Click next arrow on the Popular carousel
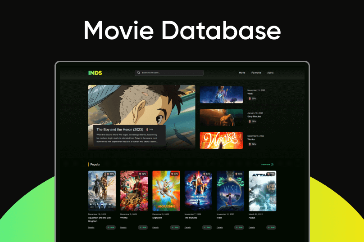The width and height of the screenshot is (364, 242). pyautogui.click(x=273, y=200)
